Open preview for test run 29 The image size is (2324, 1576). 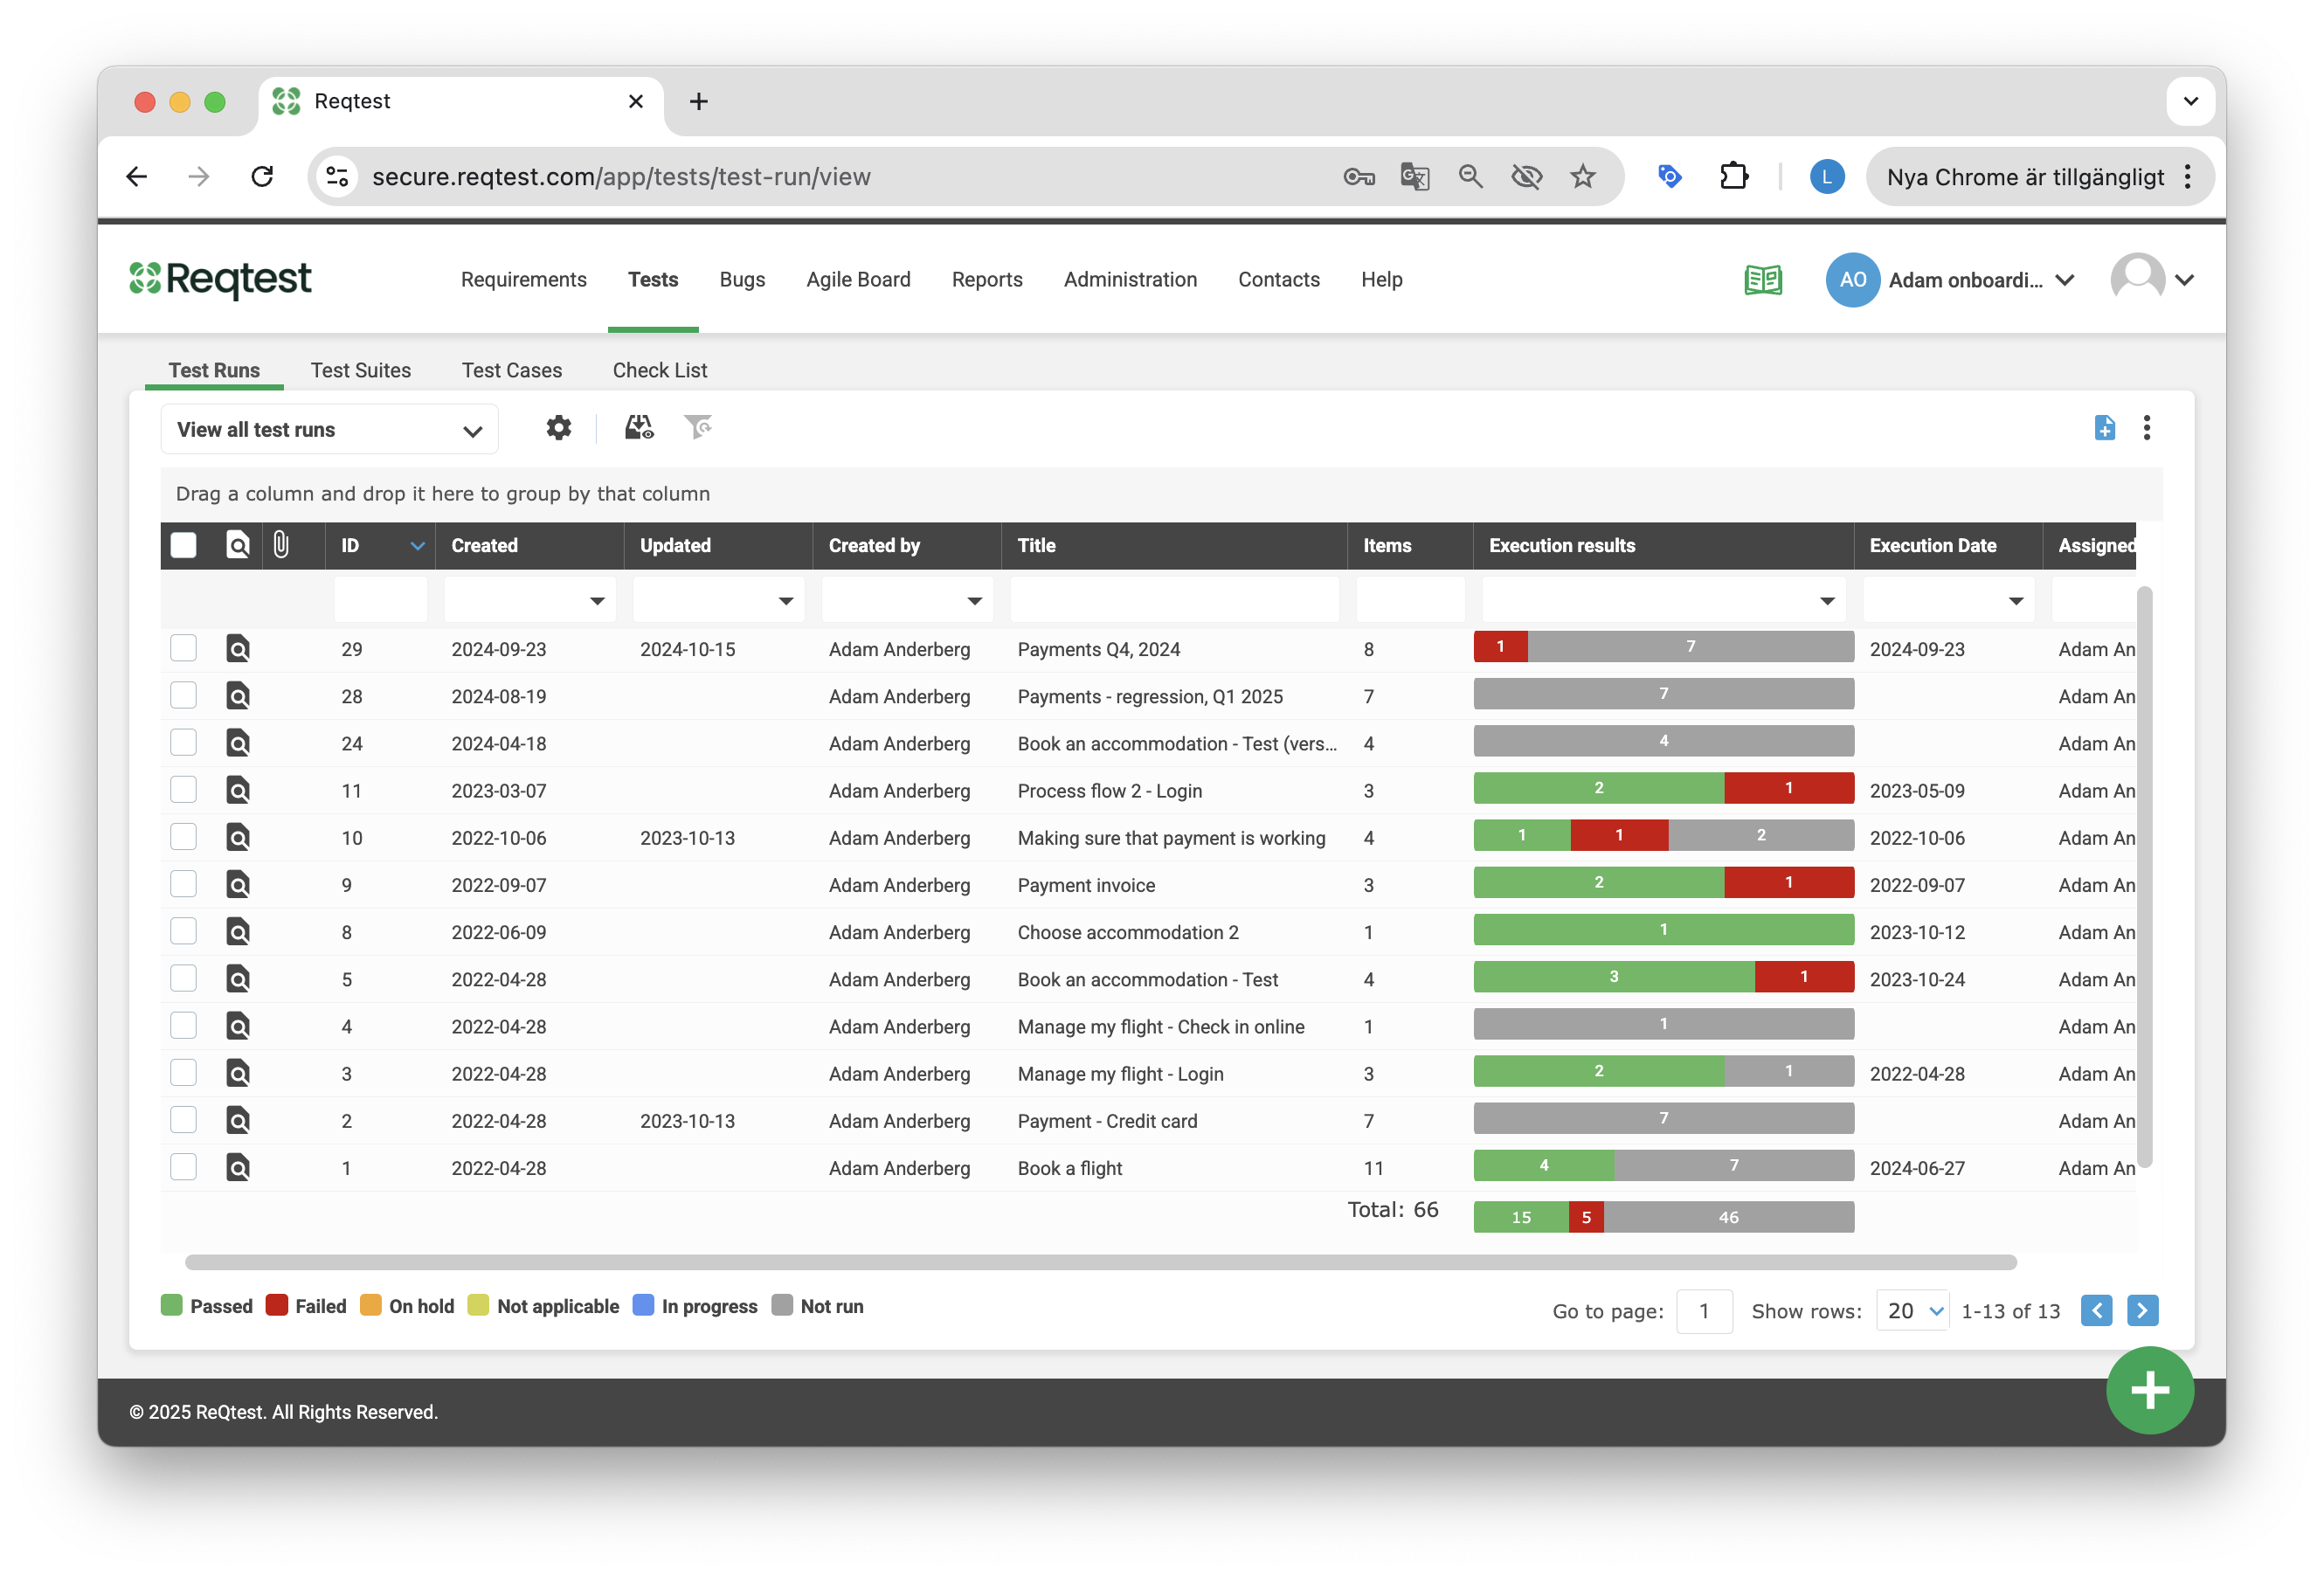point(238,649)
